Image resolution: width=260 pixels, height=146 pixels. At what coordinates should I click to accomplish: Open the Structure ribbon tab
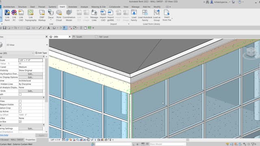pyautogui.click(x=22, y=7)
